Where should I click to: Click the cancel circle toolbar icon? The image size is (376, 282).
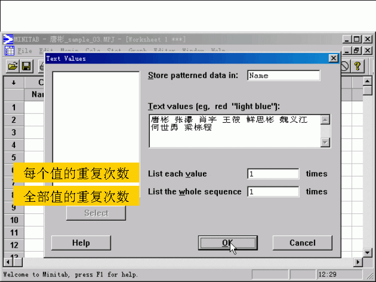coord(344,66)
